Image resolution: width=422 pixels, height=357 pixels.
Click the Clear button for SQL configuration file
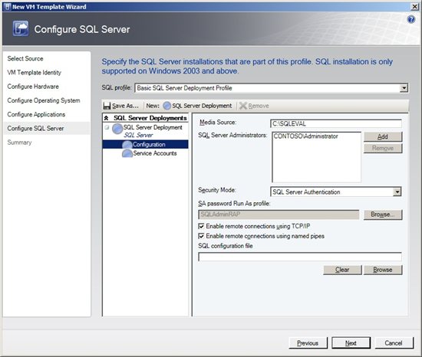pos(342,270)
